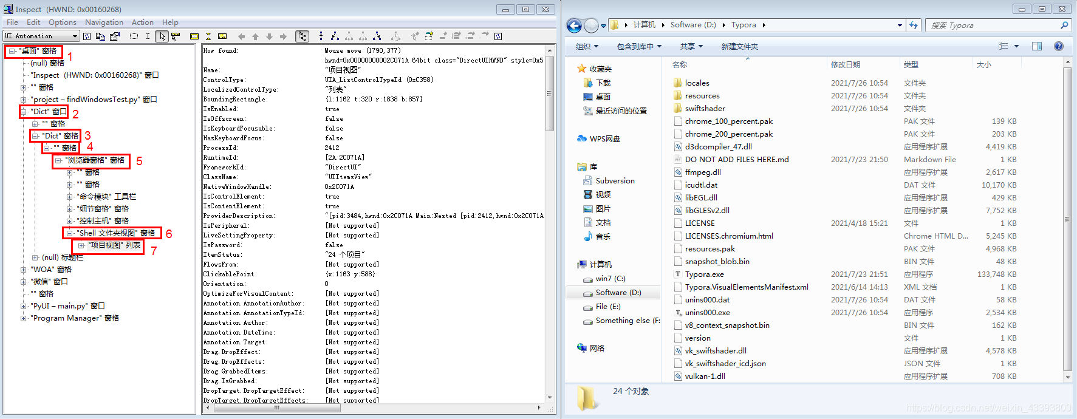The image size is (1077, 419).
Task: Collapse the "Dict" 窗口 tree node
Action: [x=24, y=112]
